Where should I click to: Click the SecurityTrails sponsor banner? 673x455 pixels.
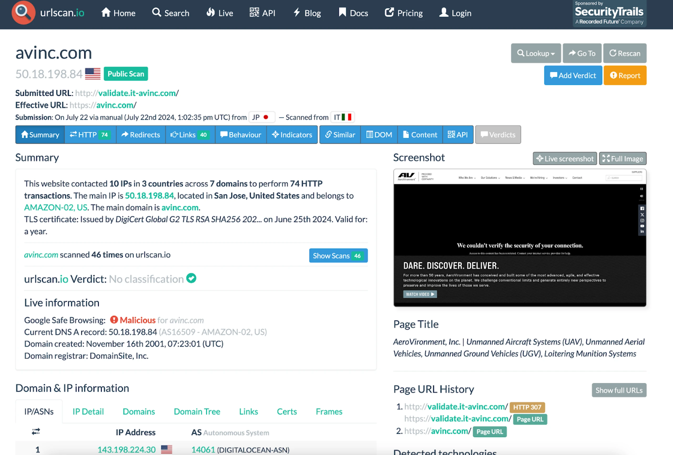pyautogui.click(x=609, y=13)
